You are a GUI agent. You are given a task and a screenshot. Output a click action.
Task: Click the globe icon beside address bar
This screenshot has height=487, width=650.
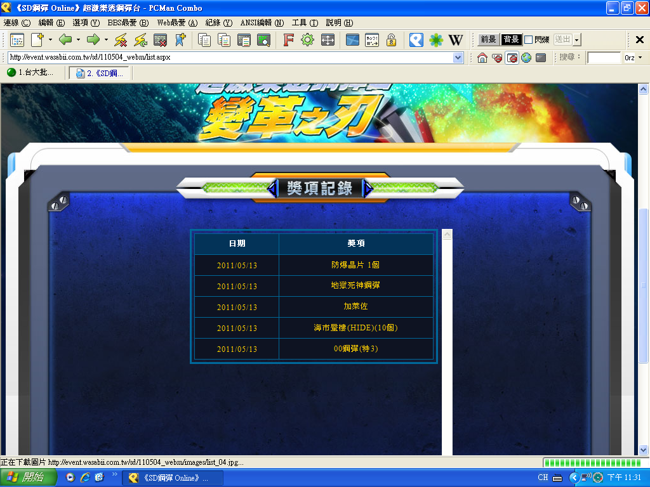pos(526,58)
